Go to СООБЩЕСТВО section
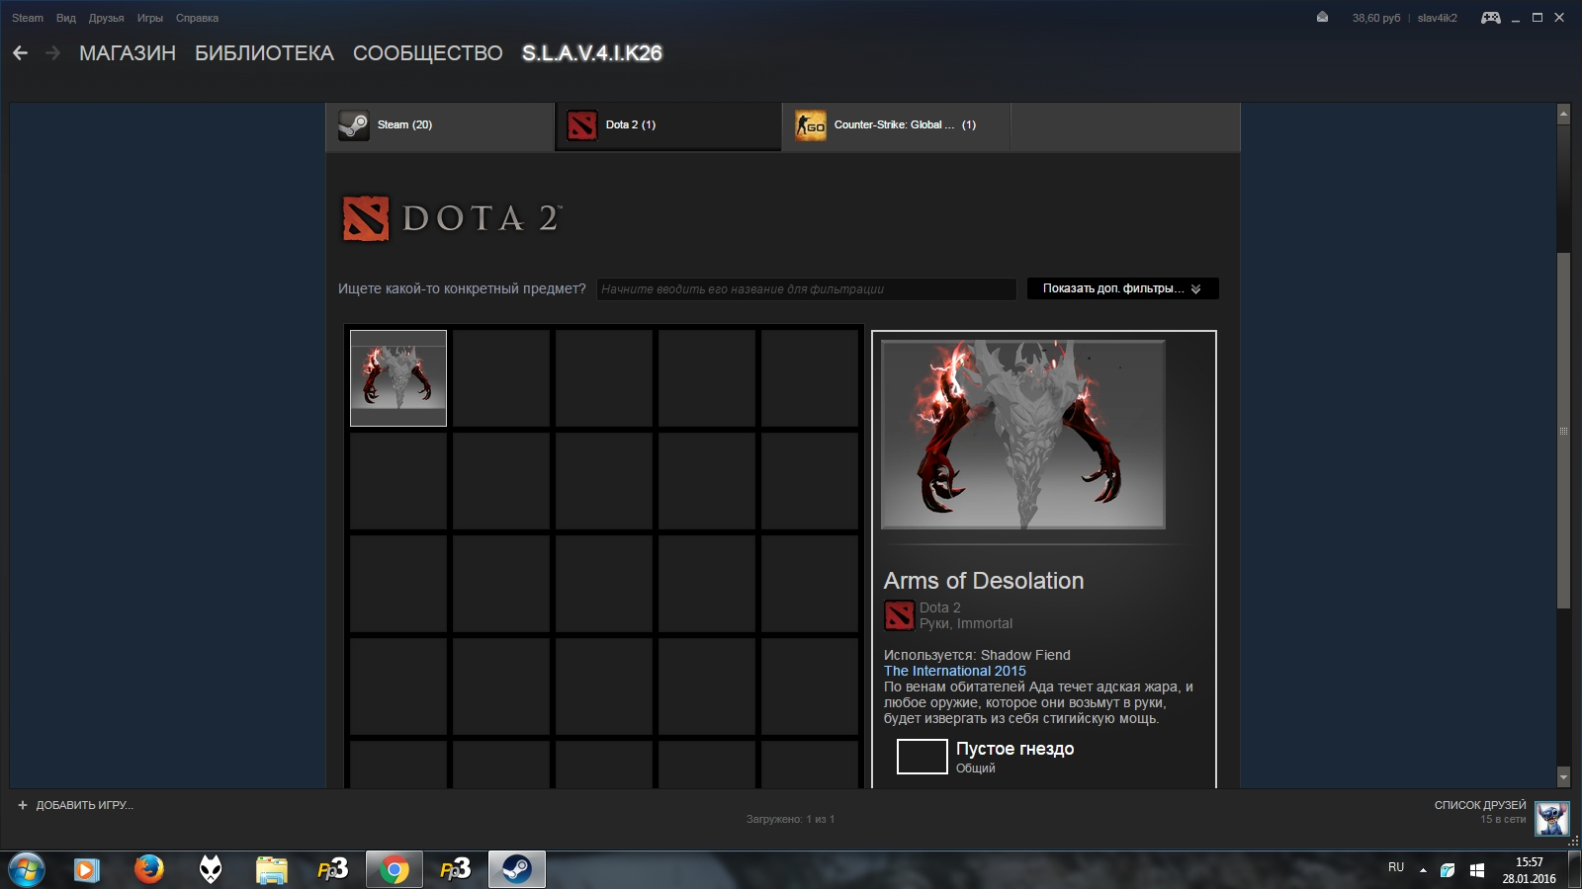The height and width of the screenshot is (889, 1582). pos(428,53)
